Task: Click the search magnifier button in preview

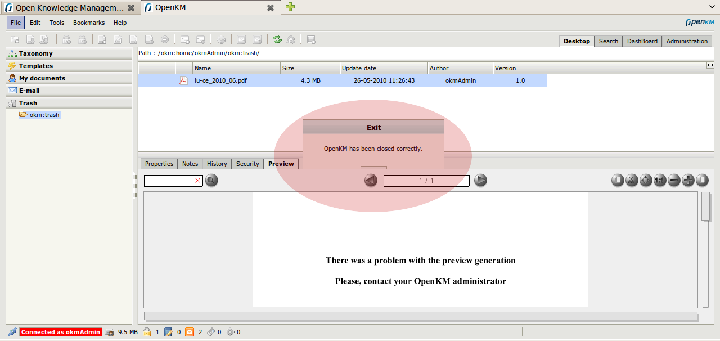Action: point(211,180)
